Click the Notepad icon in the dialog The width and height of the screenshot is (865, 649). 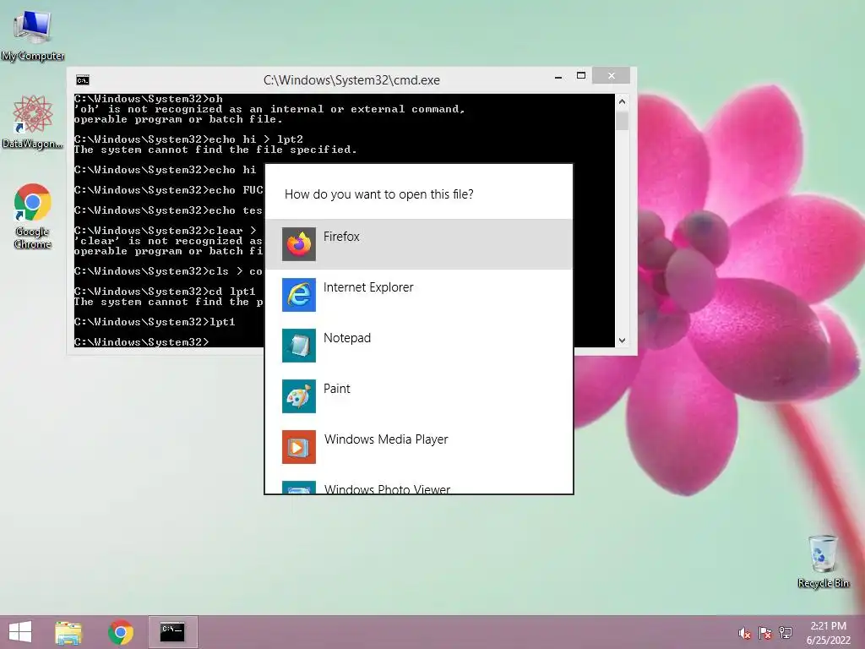299,346
